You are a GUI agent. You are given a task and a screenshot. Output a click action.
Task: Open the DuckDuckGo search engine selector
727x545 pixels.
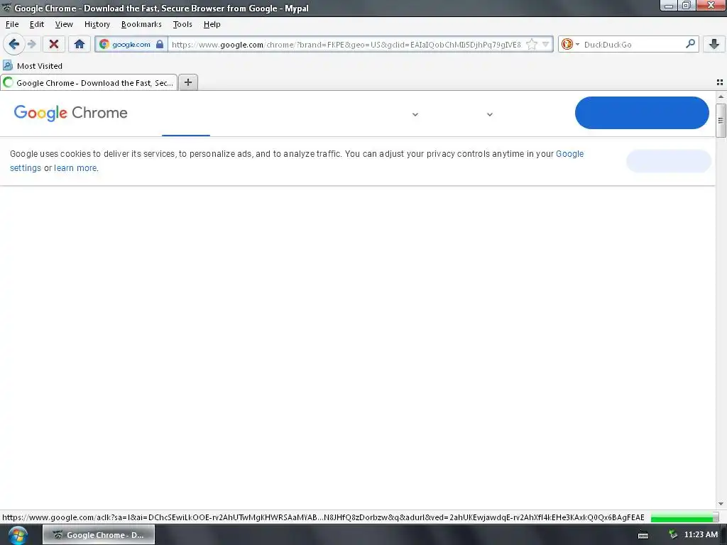pos(570,45)
